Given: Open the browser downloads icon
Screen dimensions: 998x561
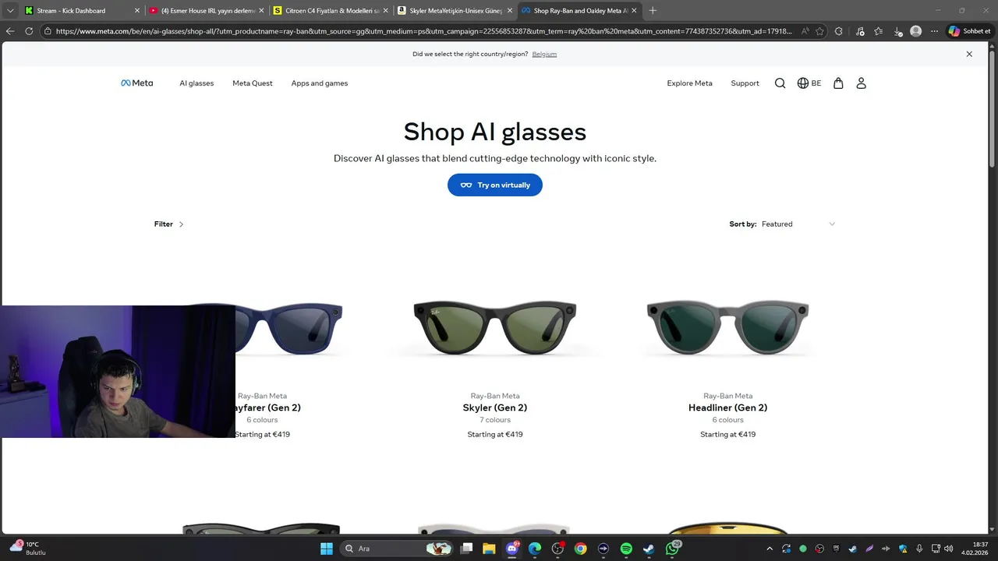Looking at the screenshot, I should (898, 31).
